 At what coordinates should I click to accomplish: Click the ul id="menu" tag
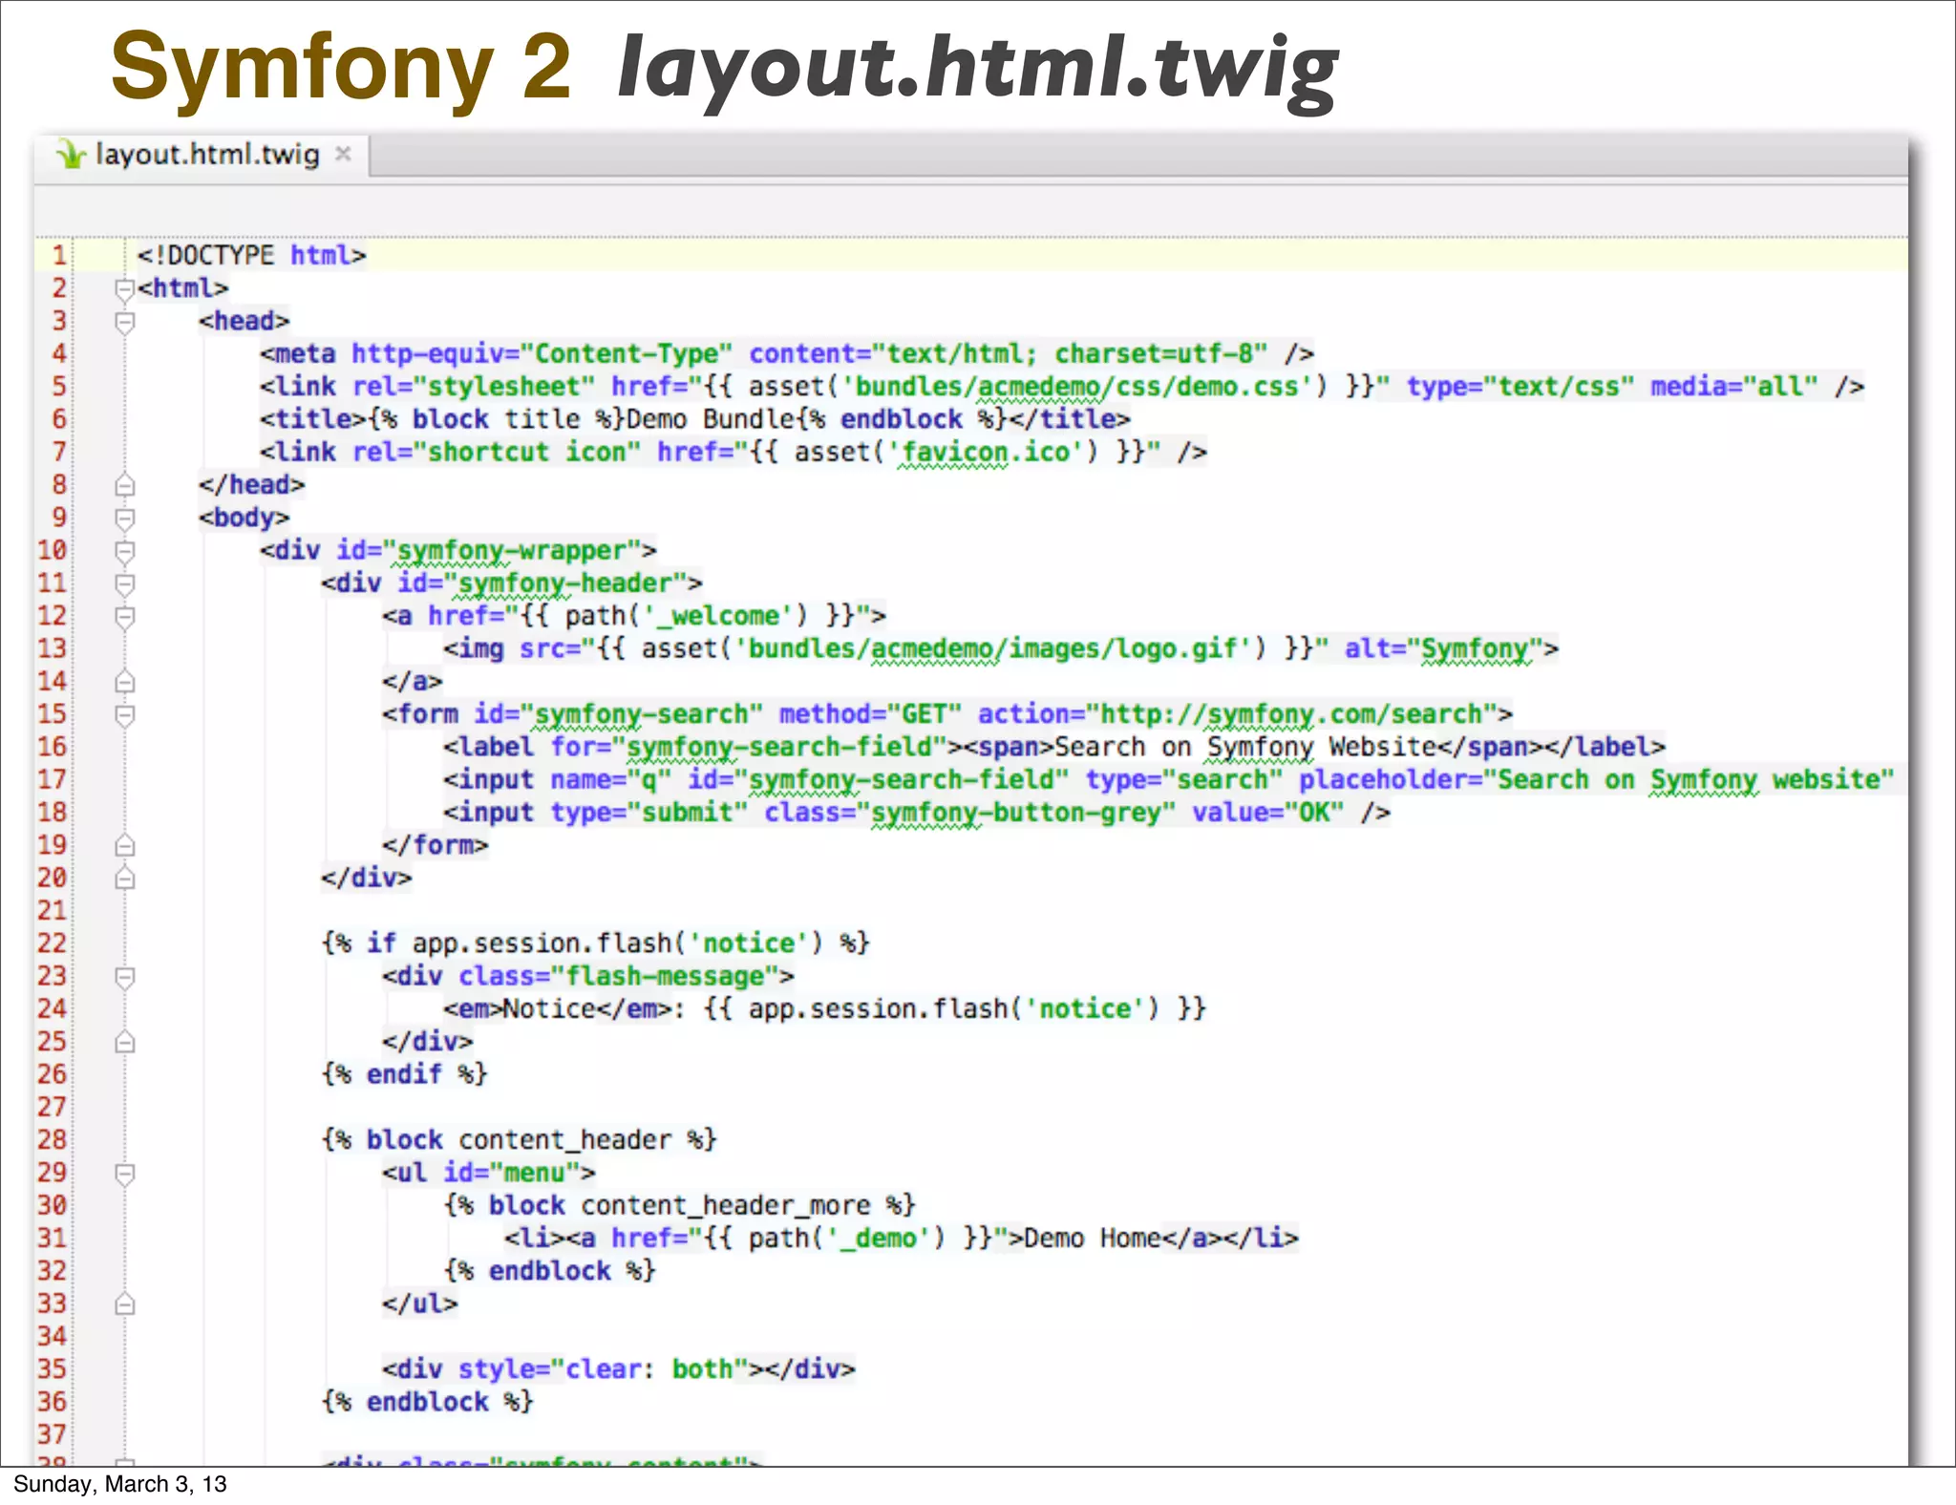(489, 1173)
